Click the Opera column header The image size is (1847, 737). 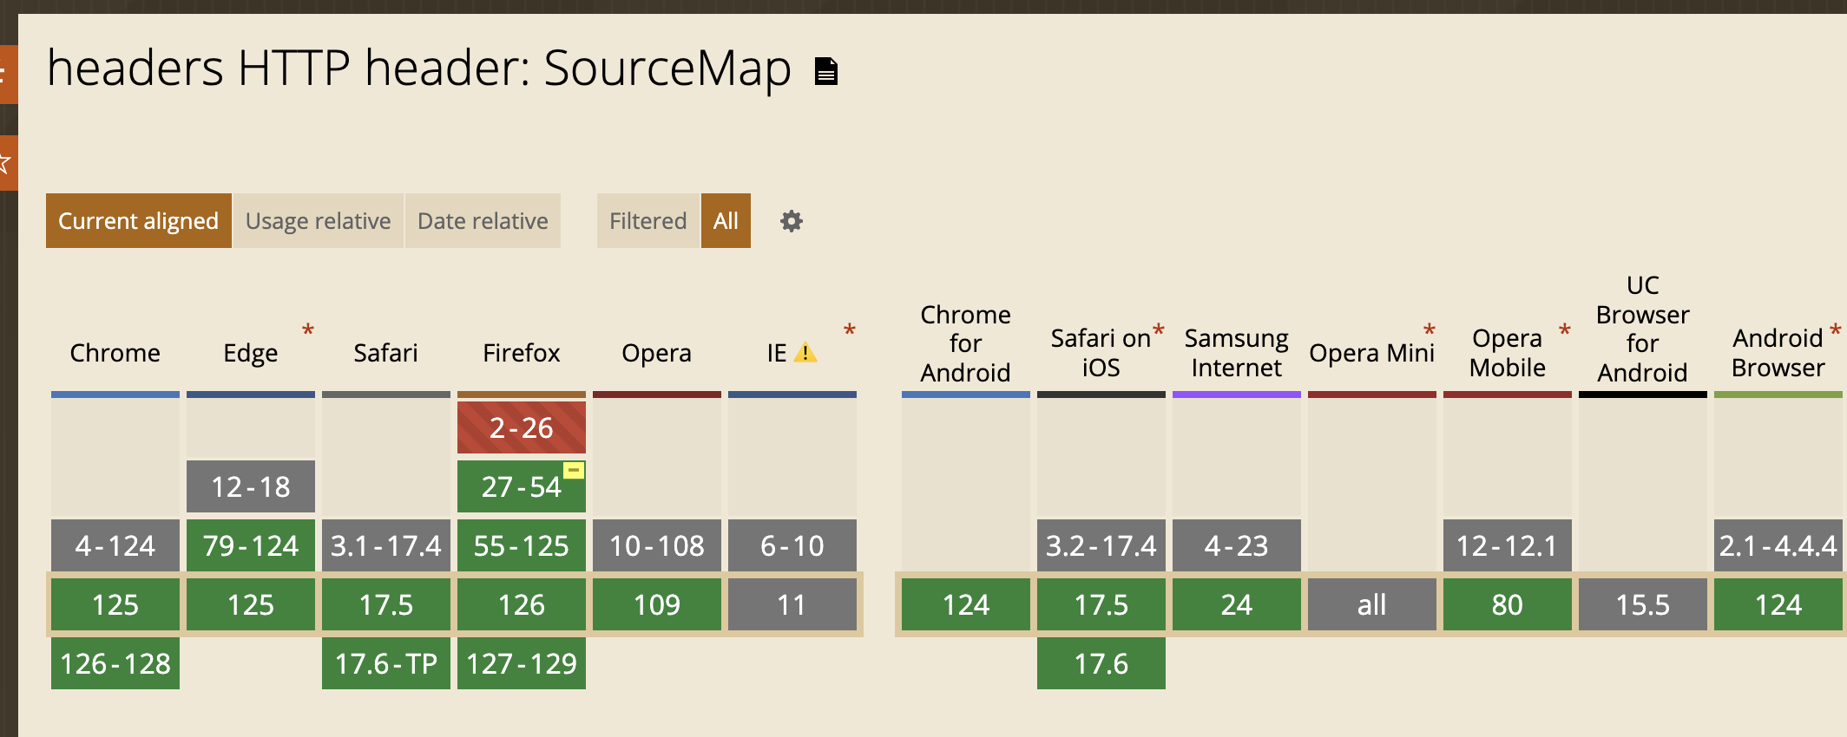pos(657,353)
